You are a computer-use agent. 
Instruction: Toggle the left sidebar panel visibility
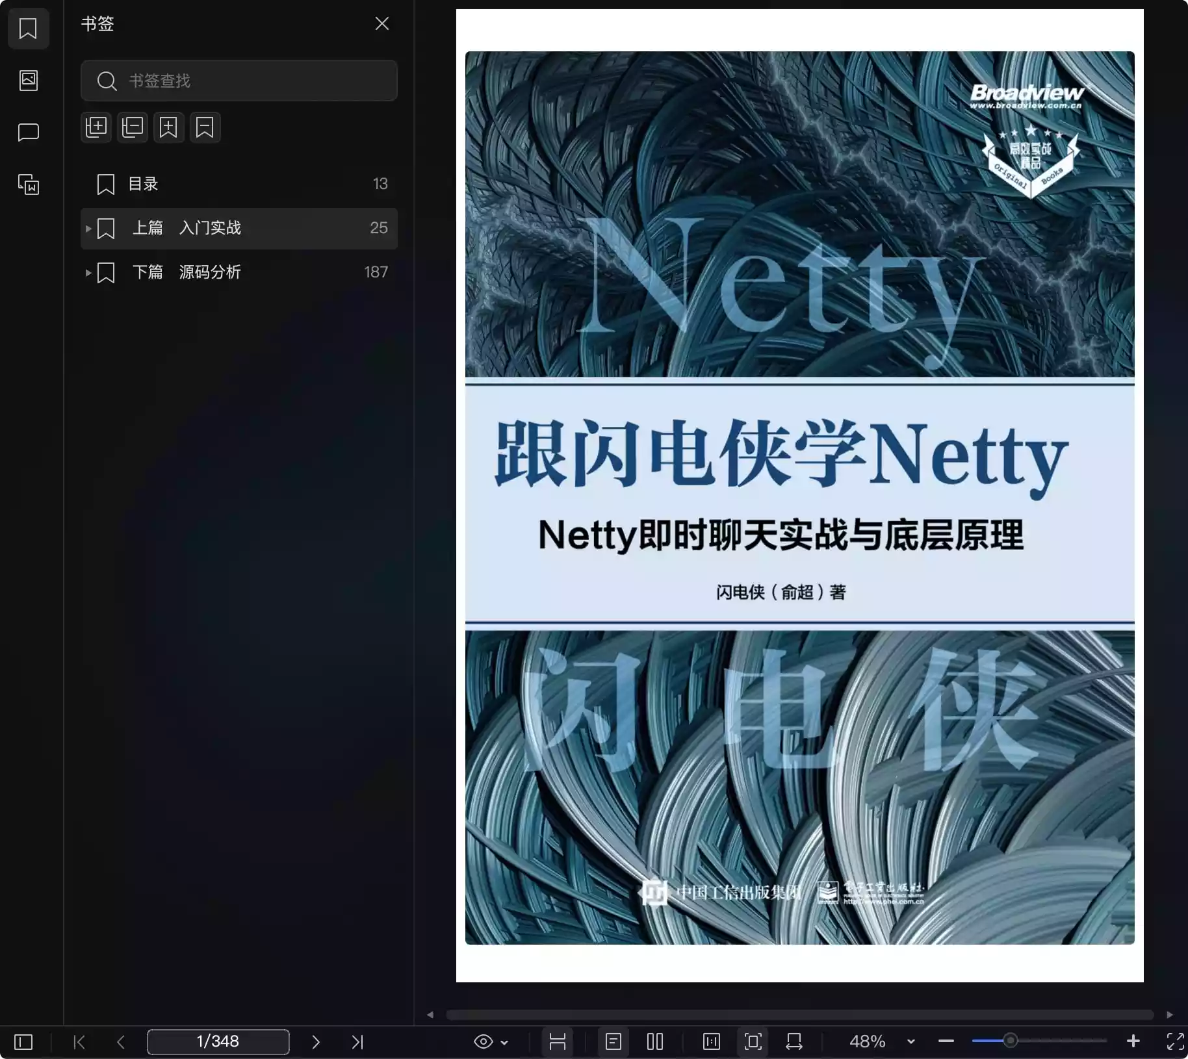tap(23, 1042)
